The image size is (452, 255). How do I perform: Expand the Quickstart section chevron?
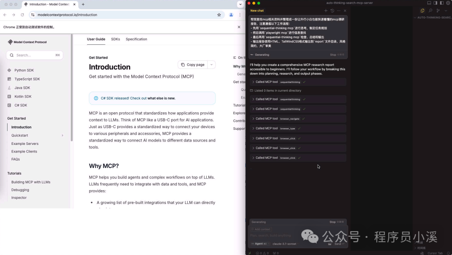[62, 135]
